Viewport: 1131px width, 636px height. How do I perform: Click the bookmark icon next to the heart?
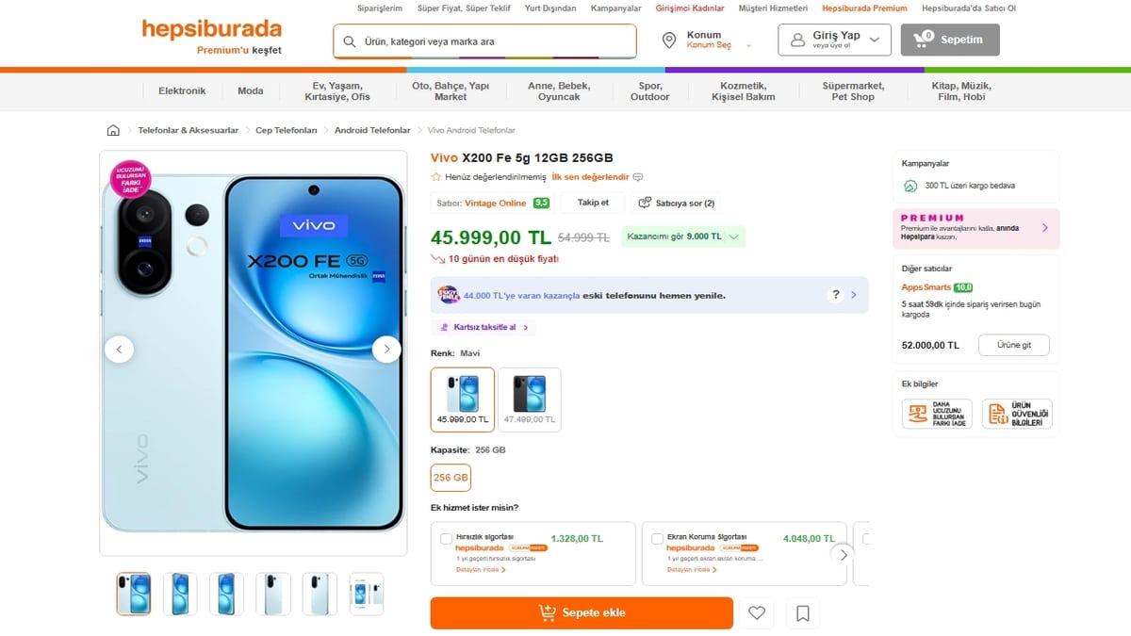[802, 612]
